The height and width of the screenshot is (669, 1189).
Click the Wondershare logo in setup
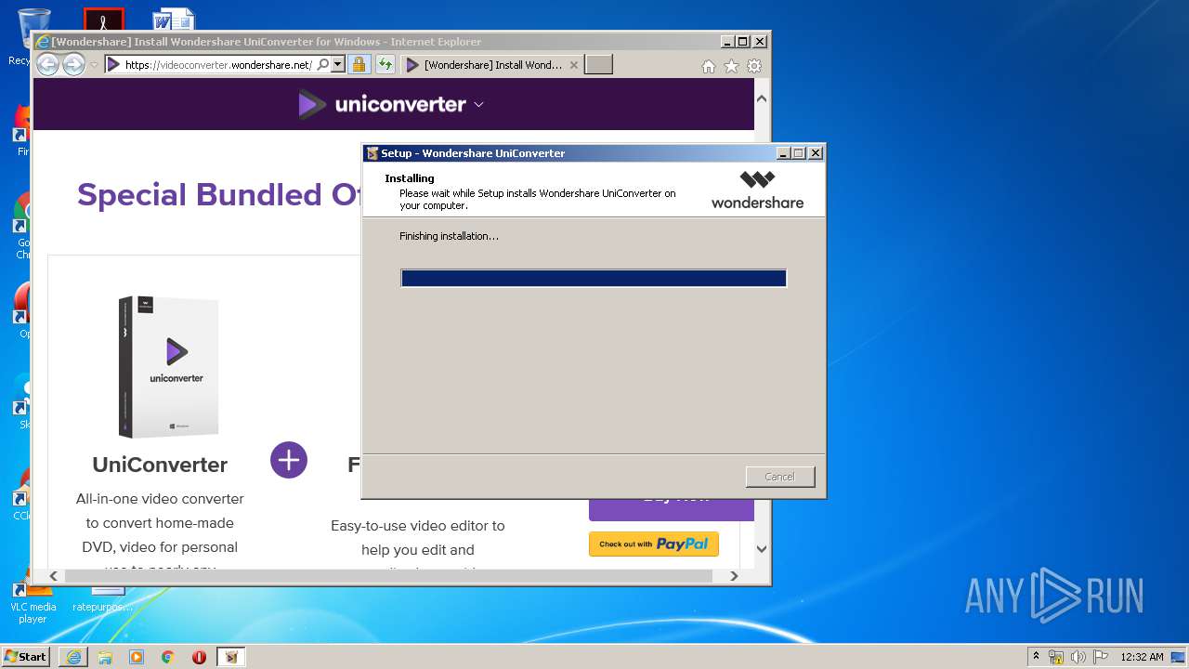click(757, 190)
